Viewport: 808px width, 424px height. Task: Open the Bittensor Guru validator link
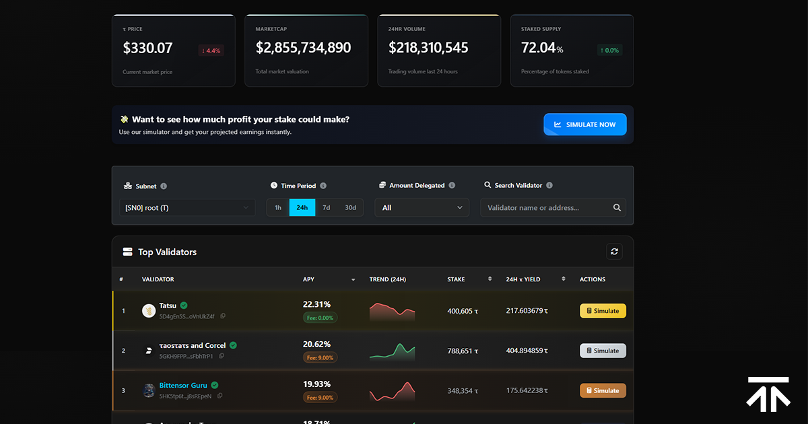point(183,386)
